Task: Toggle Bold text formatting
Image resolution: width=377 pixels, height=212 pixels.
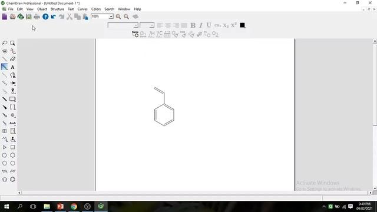Action: click(x=193, y=25)
